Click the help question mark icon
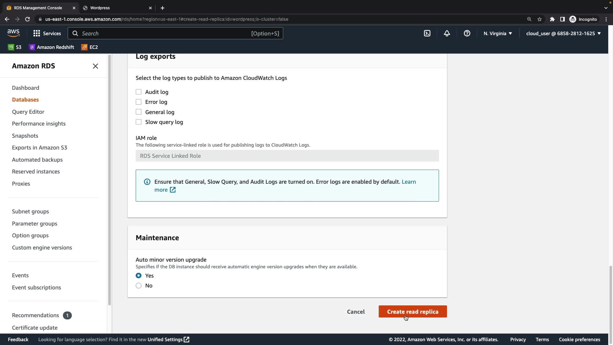This screenshot has height=345, width=613. click(467, 33)
